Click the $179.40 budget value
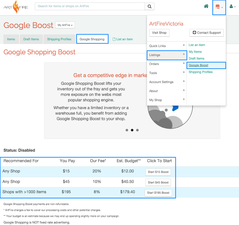Screen dimensions: 239x225 127,192
